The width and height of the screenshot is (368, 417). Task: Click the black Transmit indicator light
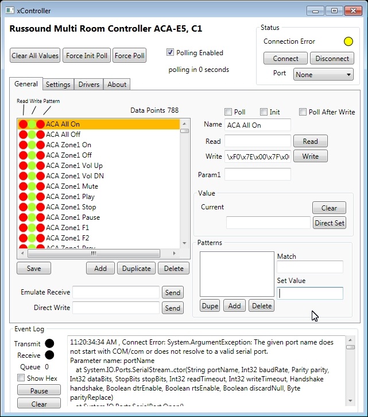click(49, 343)
